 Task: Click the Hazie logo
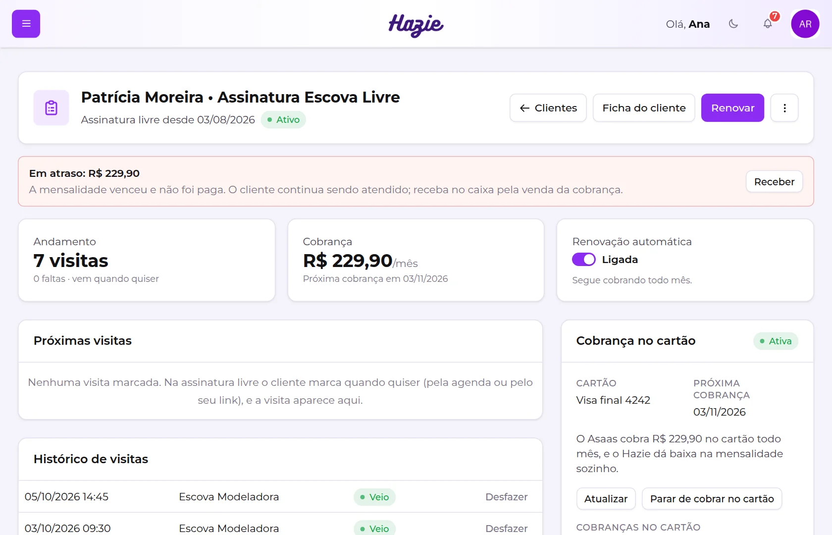coord(416,25)
